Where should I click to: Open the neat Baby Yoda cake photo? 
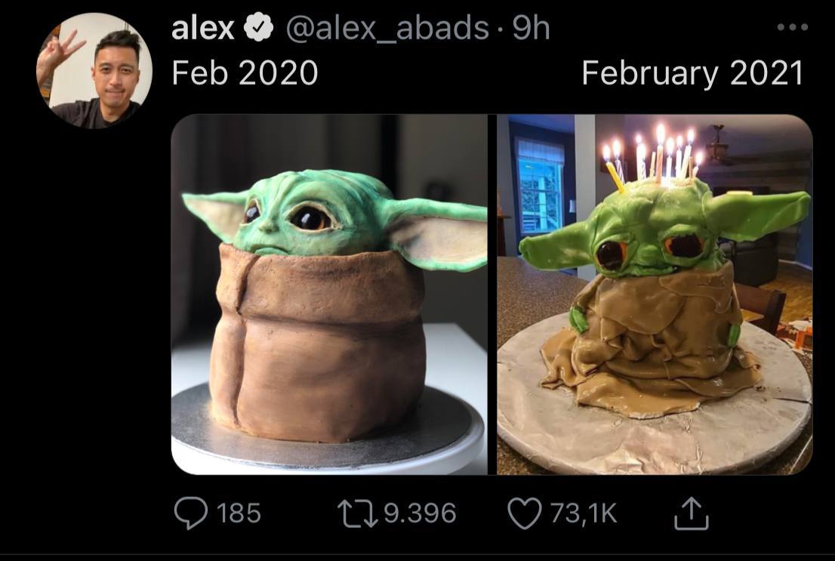point(329,294)
